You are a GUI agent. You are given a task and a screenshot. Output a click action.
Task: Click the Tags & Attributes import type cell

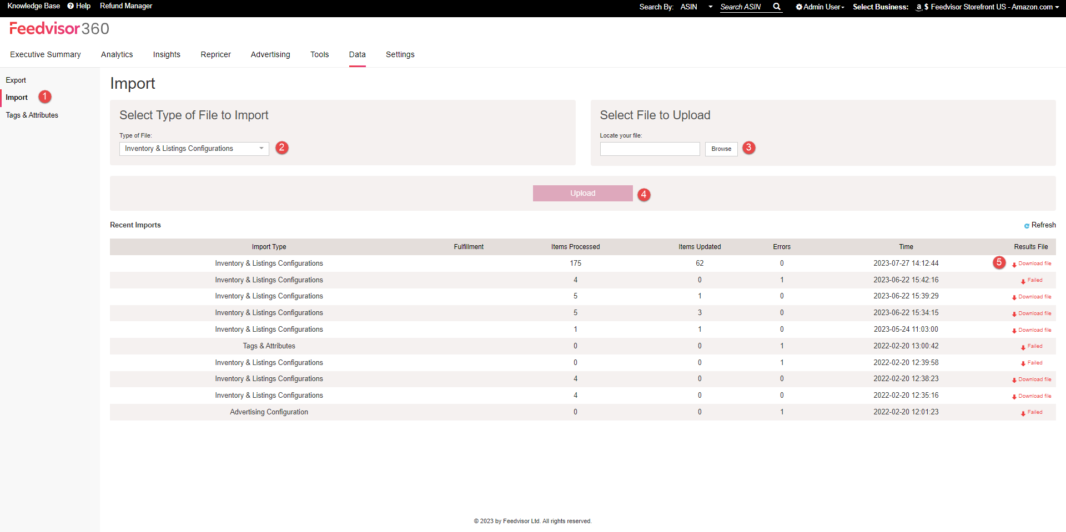click(x=269, y=346)
